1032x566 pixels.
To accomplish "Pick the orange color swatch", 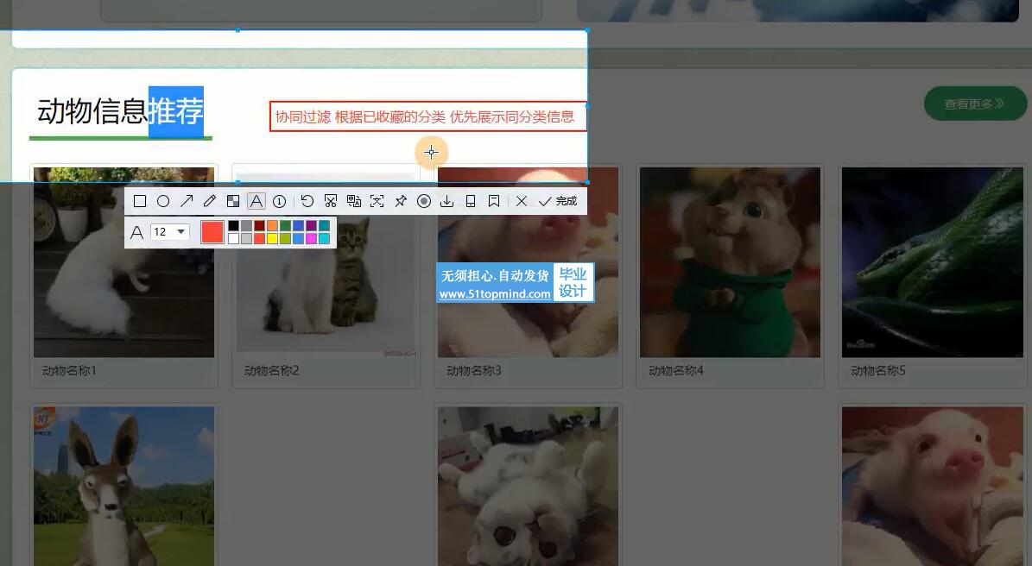I will (x=272, y=225).
